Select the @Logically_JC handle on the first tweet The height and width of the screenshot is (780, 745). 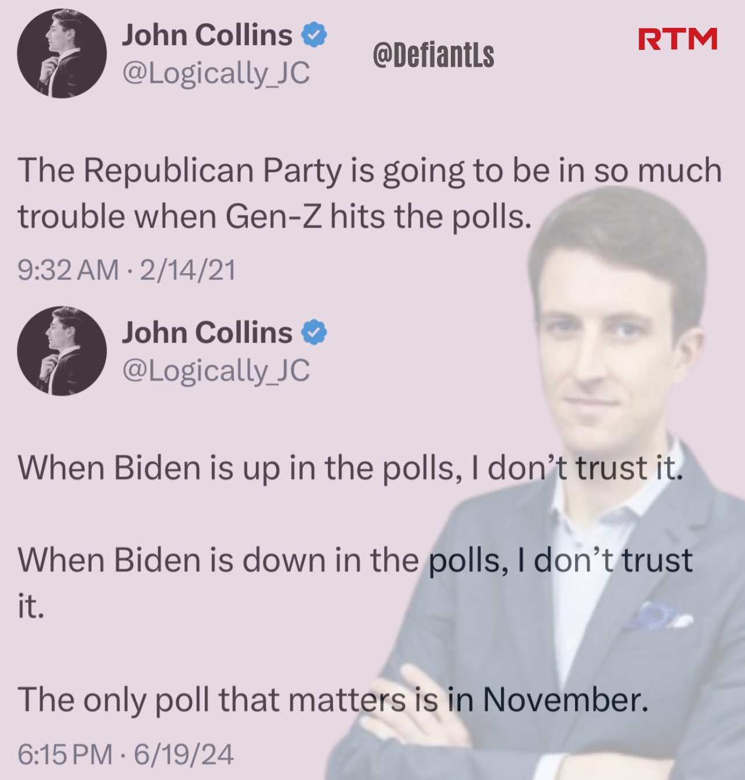[216, 74]
